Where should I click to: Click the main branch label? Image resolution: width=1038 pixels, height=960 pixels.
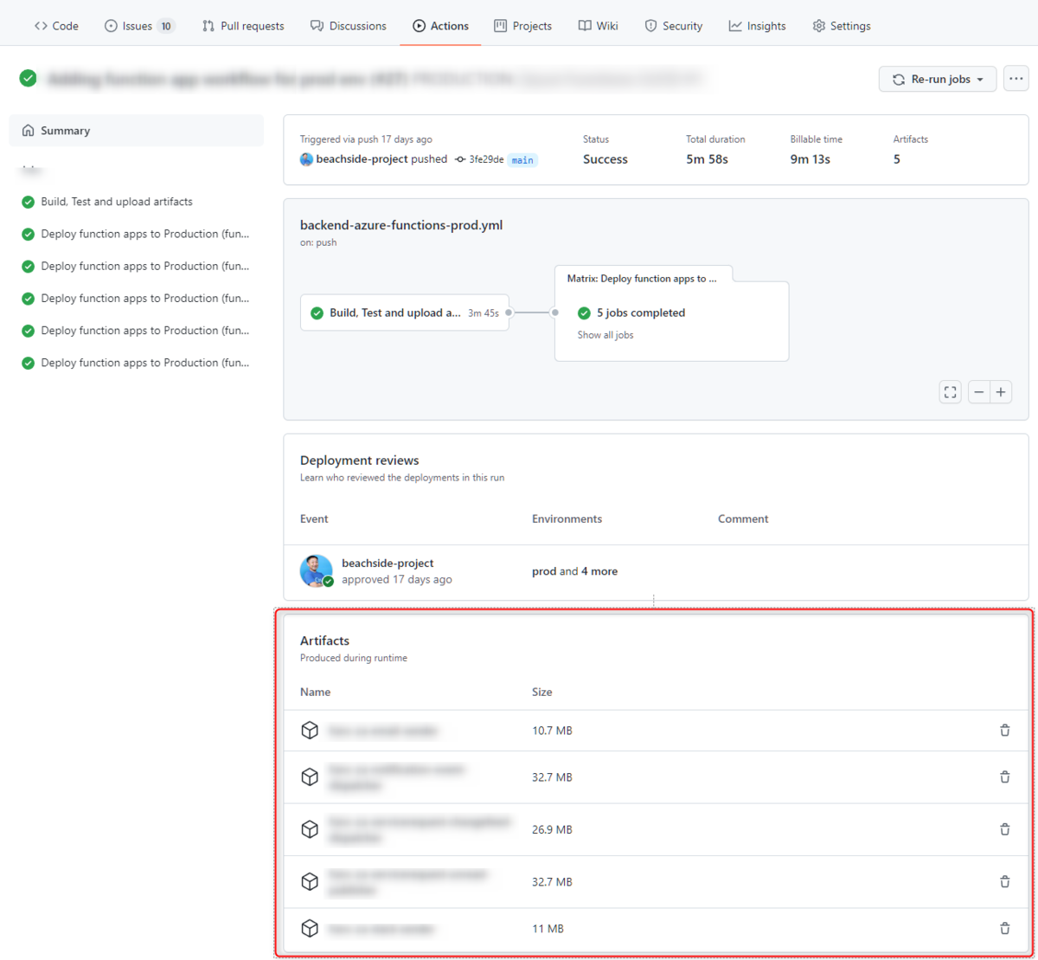point(522,159)
